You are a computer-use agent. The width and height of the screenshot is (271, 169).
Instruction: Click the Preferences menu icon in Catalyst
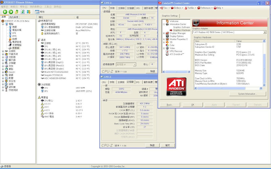point(199,8)
